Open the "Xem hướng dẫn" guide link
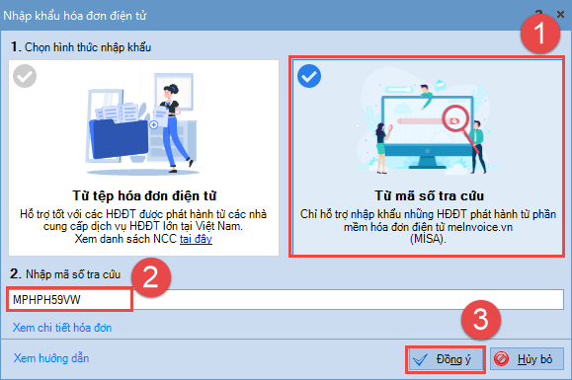This screenshot has height=380, width=572. (x=51, y=358)
